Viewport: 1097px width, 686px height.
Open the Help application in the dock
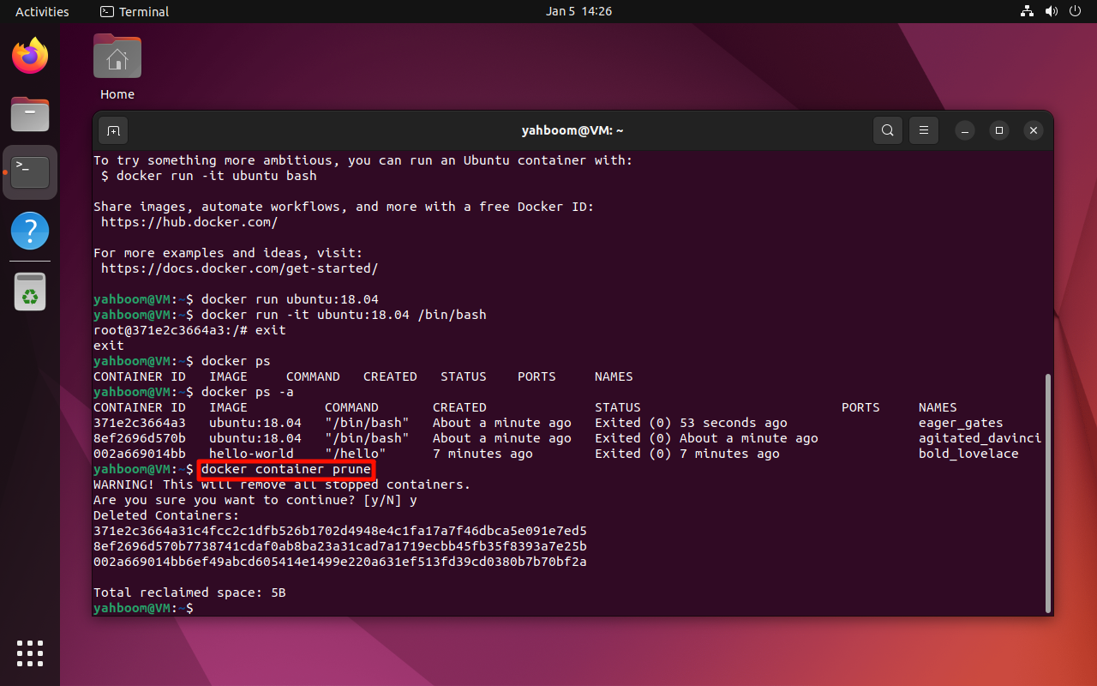(x=30, y=231)
